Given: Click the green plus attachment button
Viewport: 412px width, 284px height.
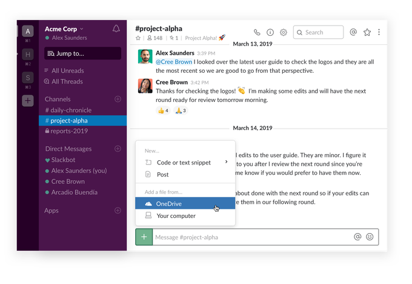Looking at the screenshot, I should [144, 237].
